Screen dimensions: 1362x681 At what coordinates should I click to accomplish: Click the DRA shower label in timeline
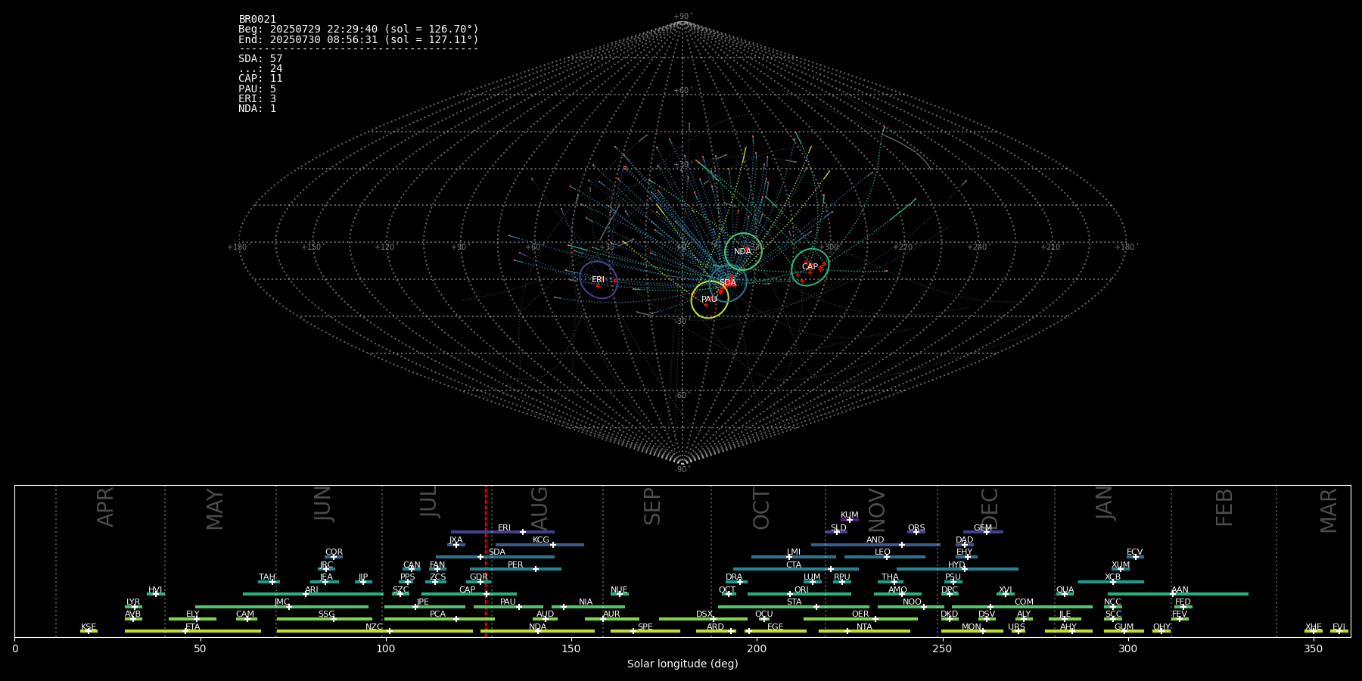pos(734,577)
